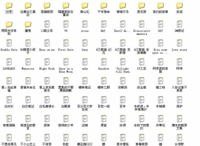Click the First Date document icon

coord(66,43)
